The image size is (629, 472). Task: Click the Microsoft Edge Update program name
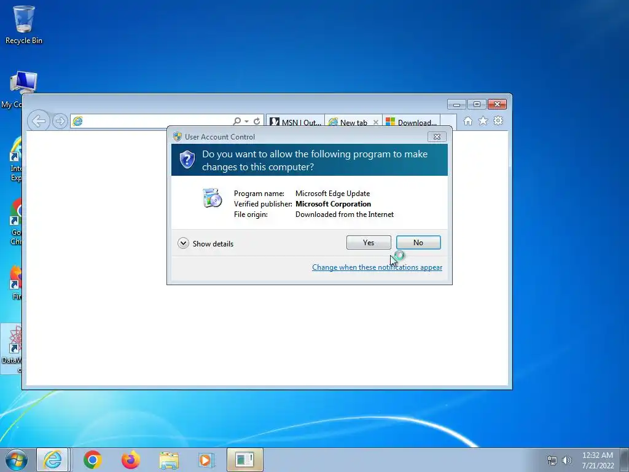[332, 194]
